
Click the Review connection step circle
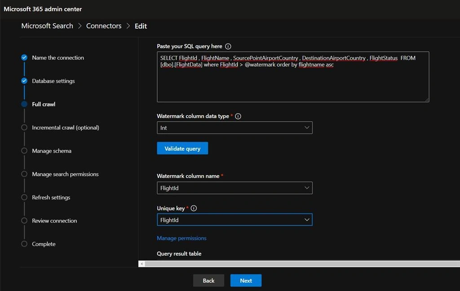click(24, 220)
